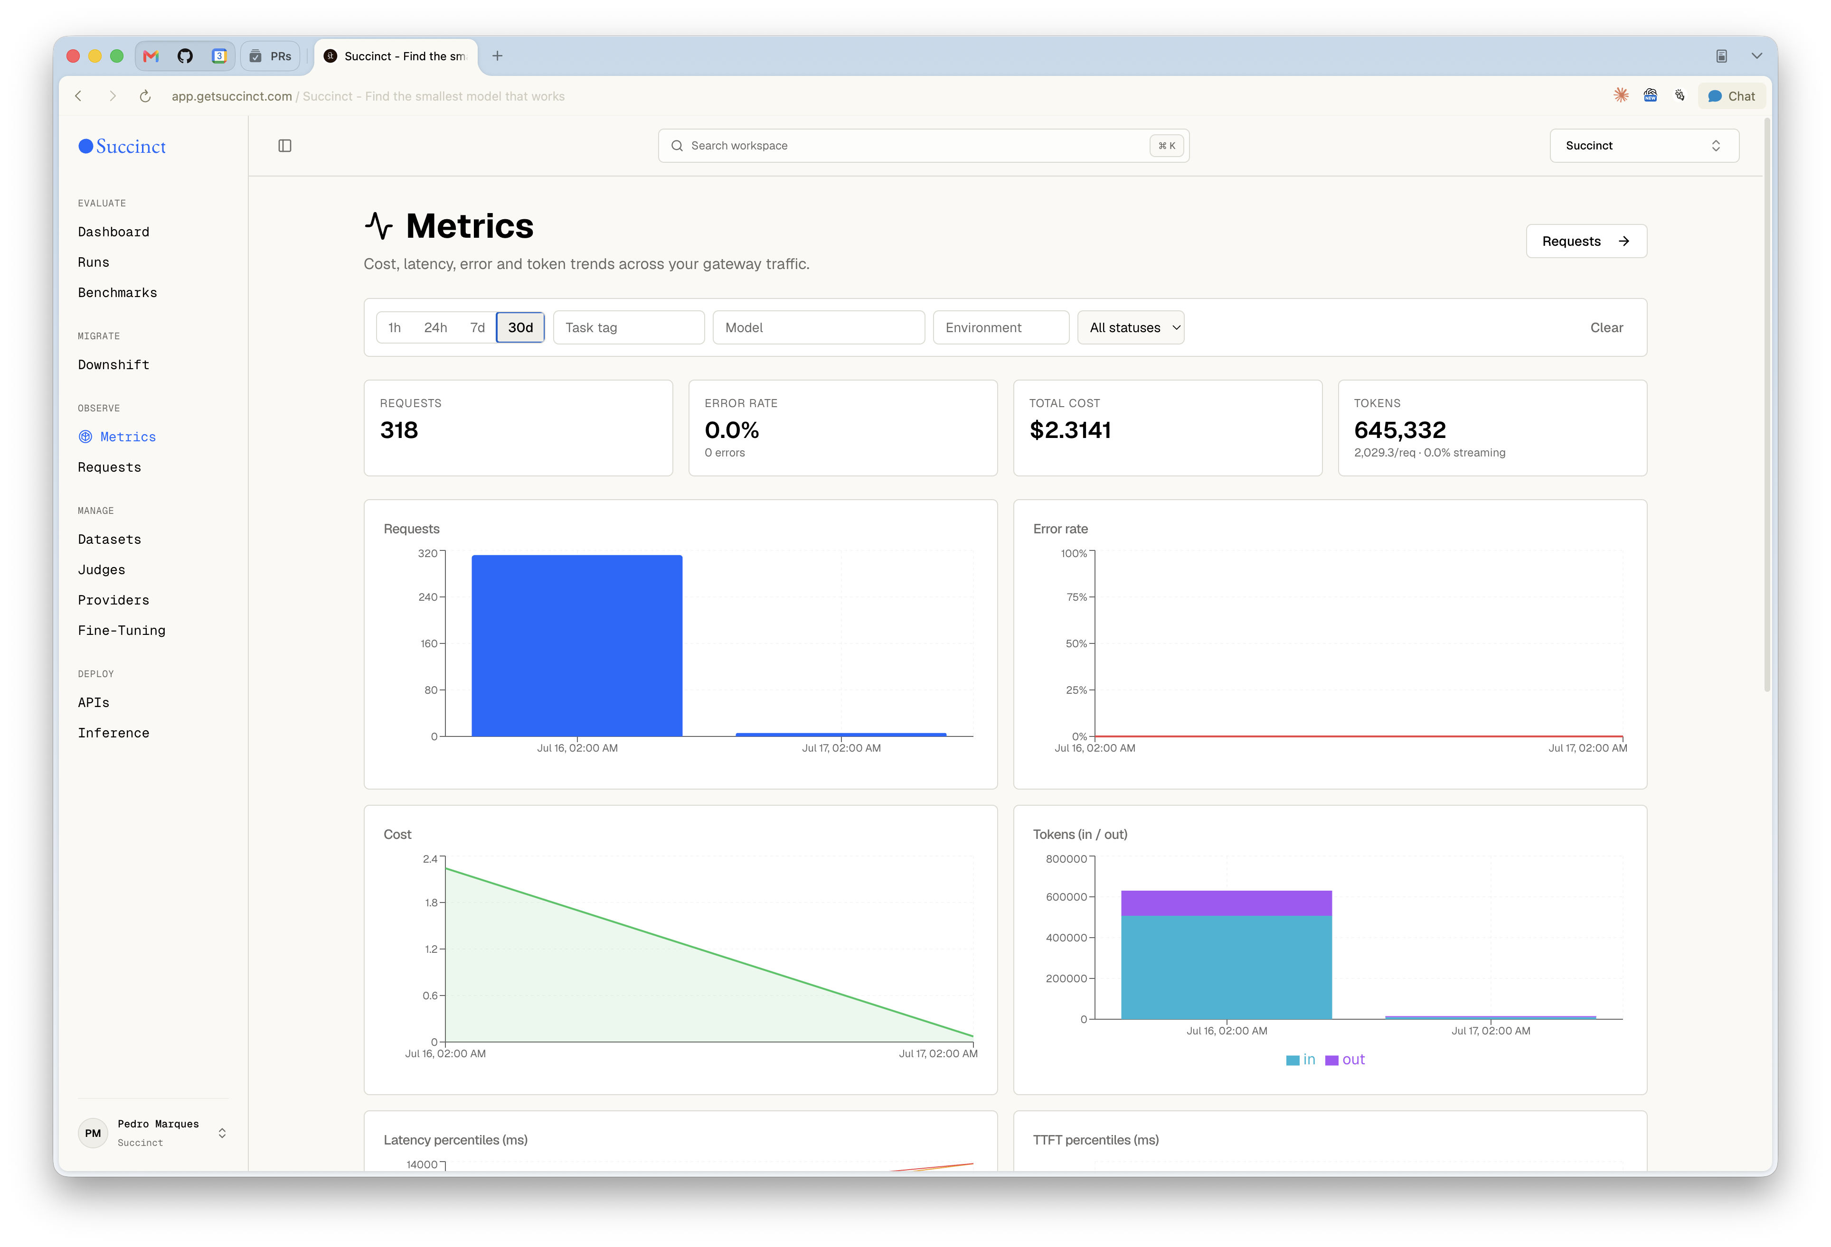Open Inference under Deploy
The height and width of the screenshot is (1247, 1831).
pos(113,733)
